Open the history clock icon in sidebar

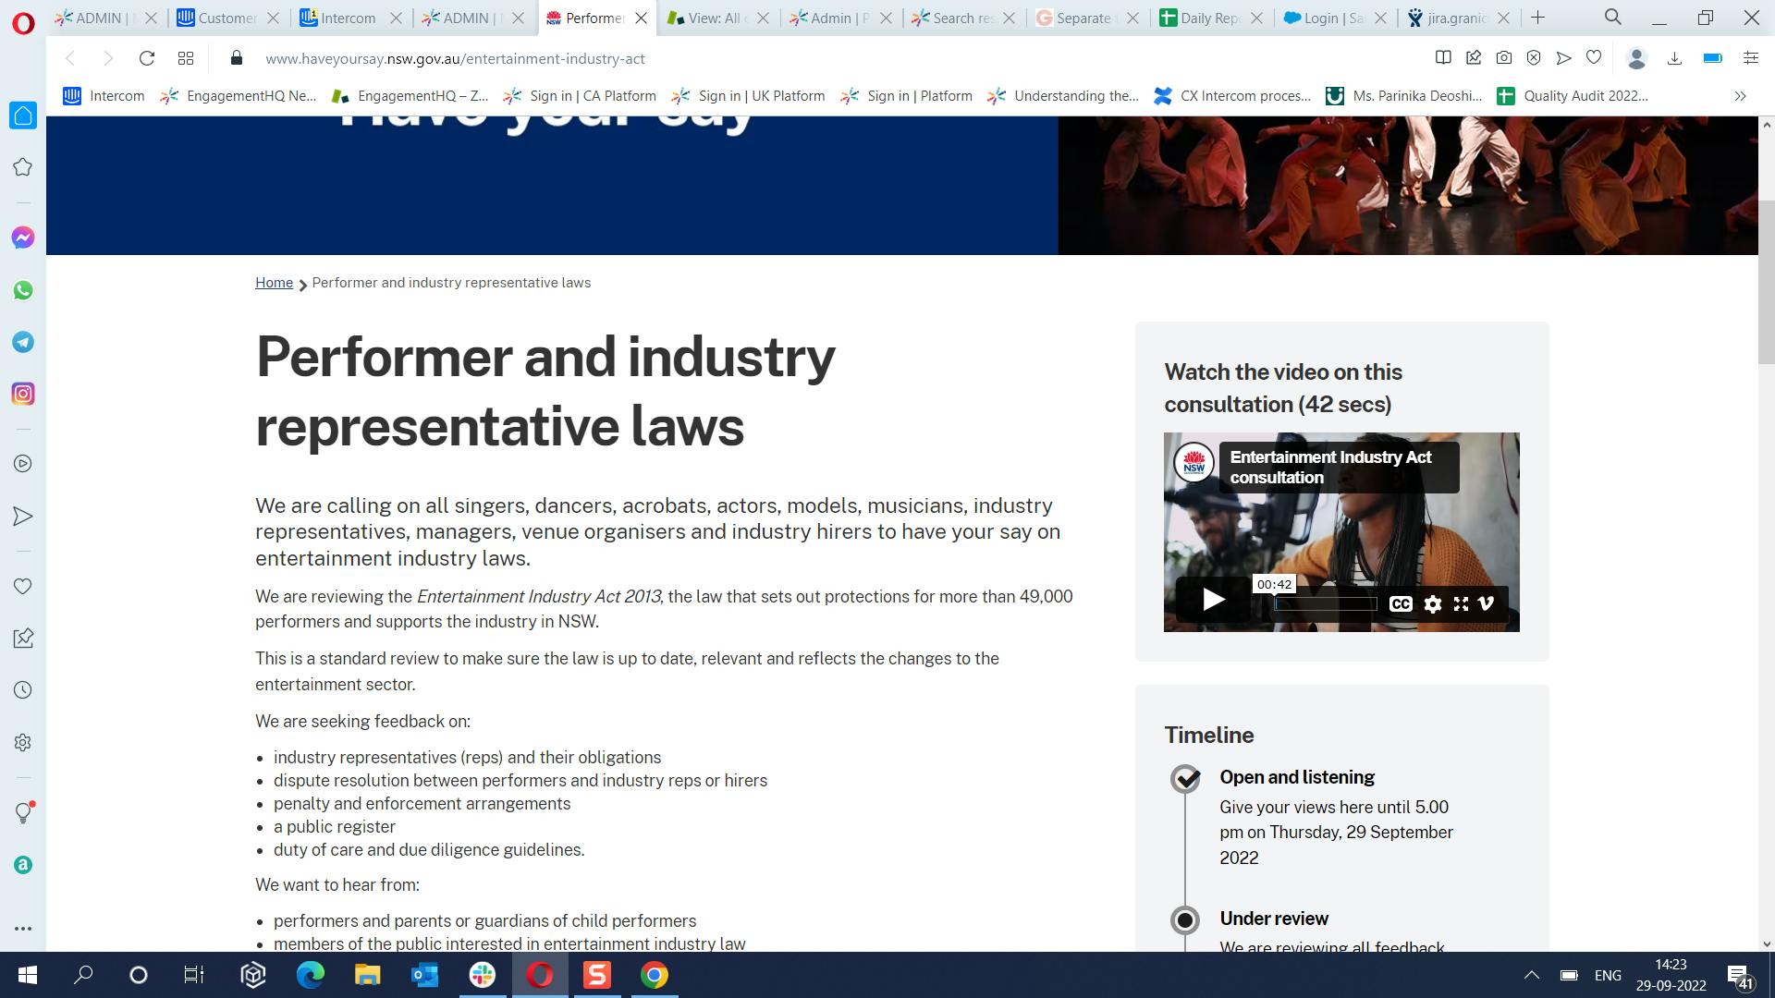point(22,689)
